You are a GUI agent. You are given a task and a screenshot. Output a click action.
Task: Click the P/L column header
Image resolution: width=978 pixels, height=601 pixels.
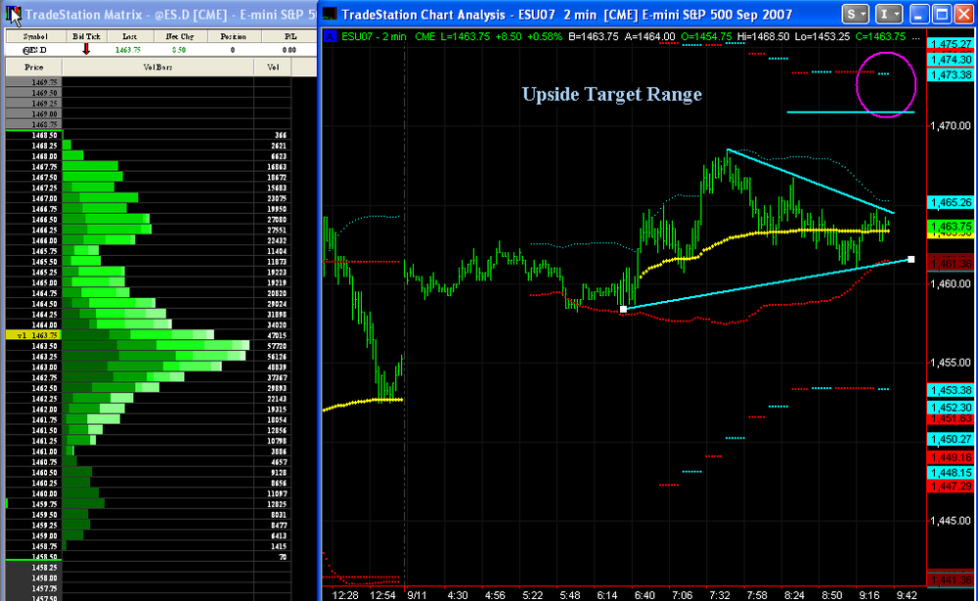[289, 37]
